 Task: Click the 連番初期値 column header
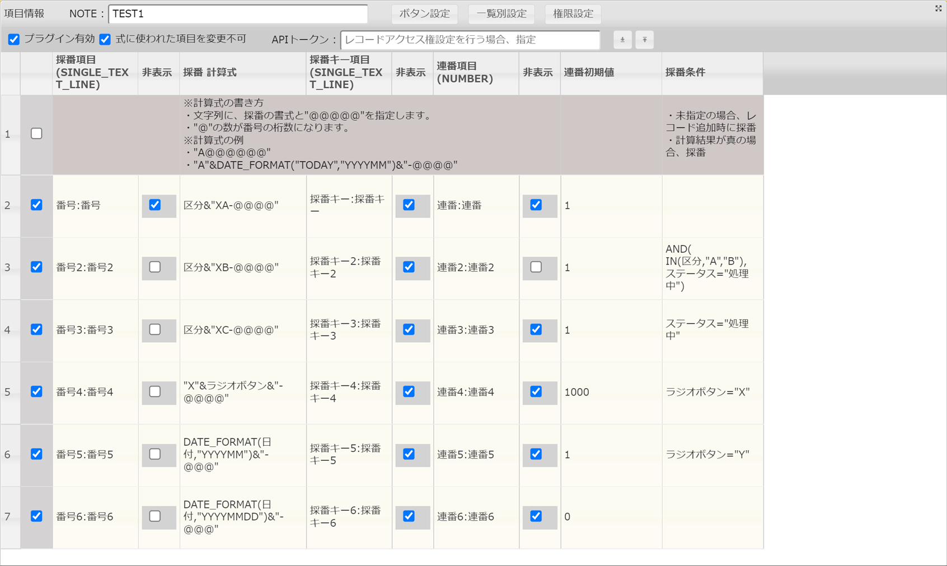pyautogui.click(x=611, y=73)
